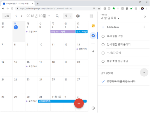Select date 22 in the calendar

coord(15,80)
